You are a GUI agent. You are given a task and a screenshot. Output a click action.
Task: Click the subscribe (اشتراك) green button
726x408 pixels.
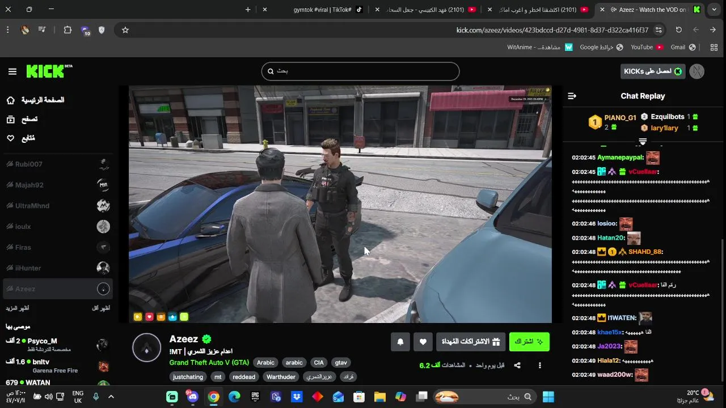[529, 342]
